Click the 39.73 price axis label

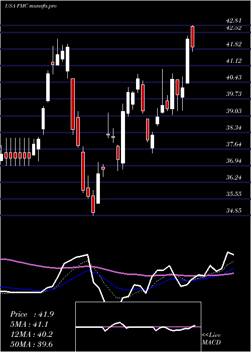[x=233, y=94]
